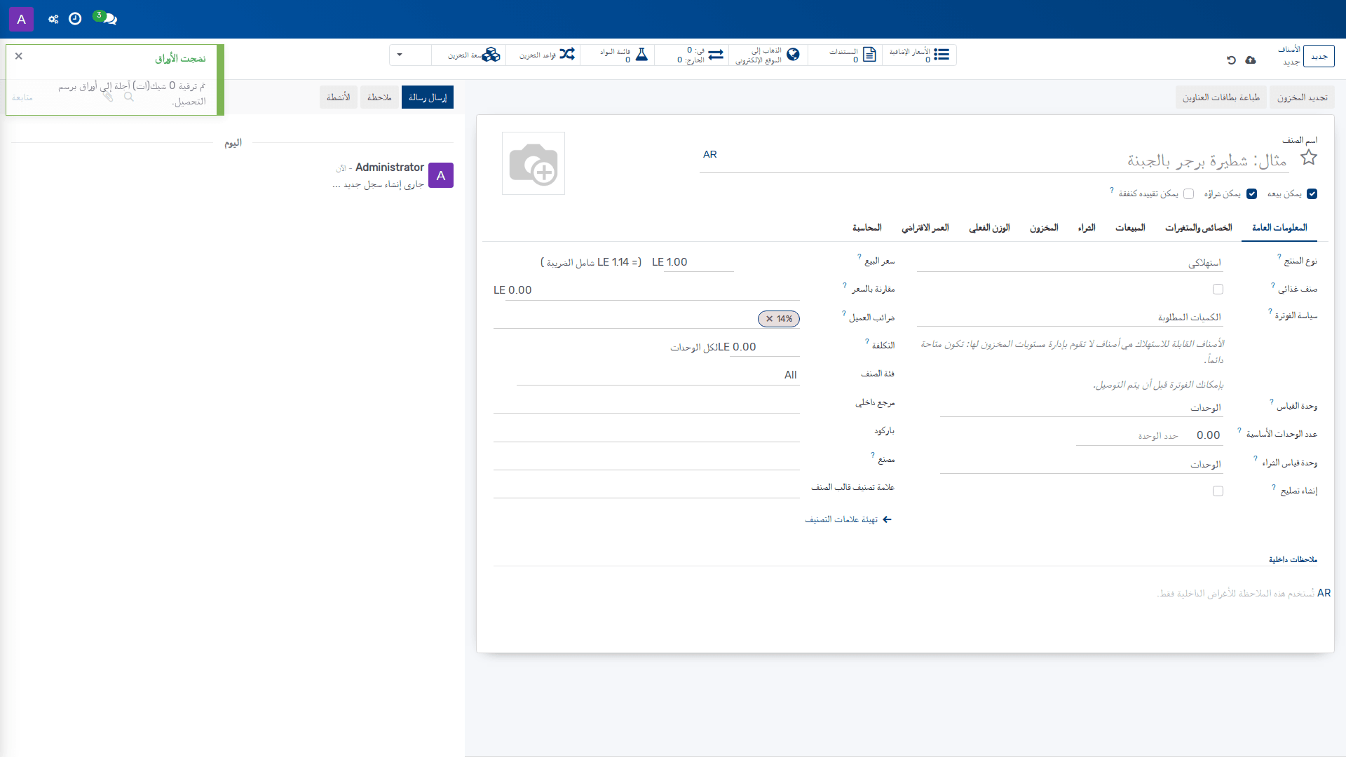Click the Products breadcrumb link
The height and width of the screenshot is (757, 1346).
click(1289, 50)
